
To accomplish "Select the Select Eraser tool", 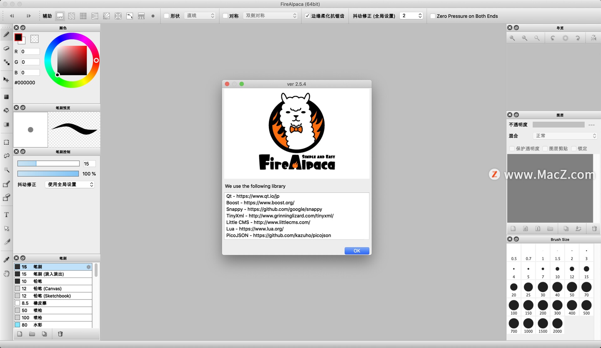I will pos(6,197).
